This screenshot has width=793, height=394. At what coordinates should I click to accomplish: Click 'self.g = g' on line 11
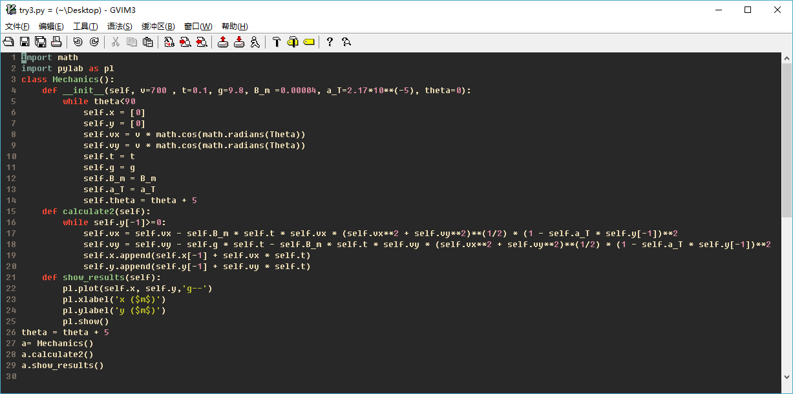109,168
